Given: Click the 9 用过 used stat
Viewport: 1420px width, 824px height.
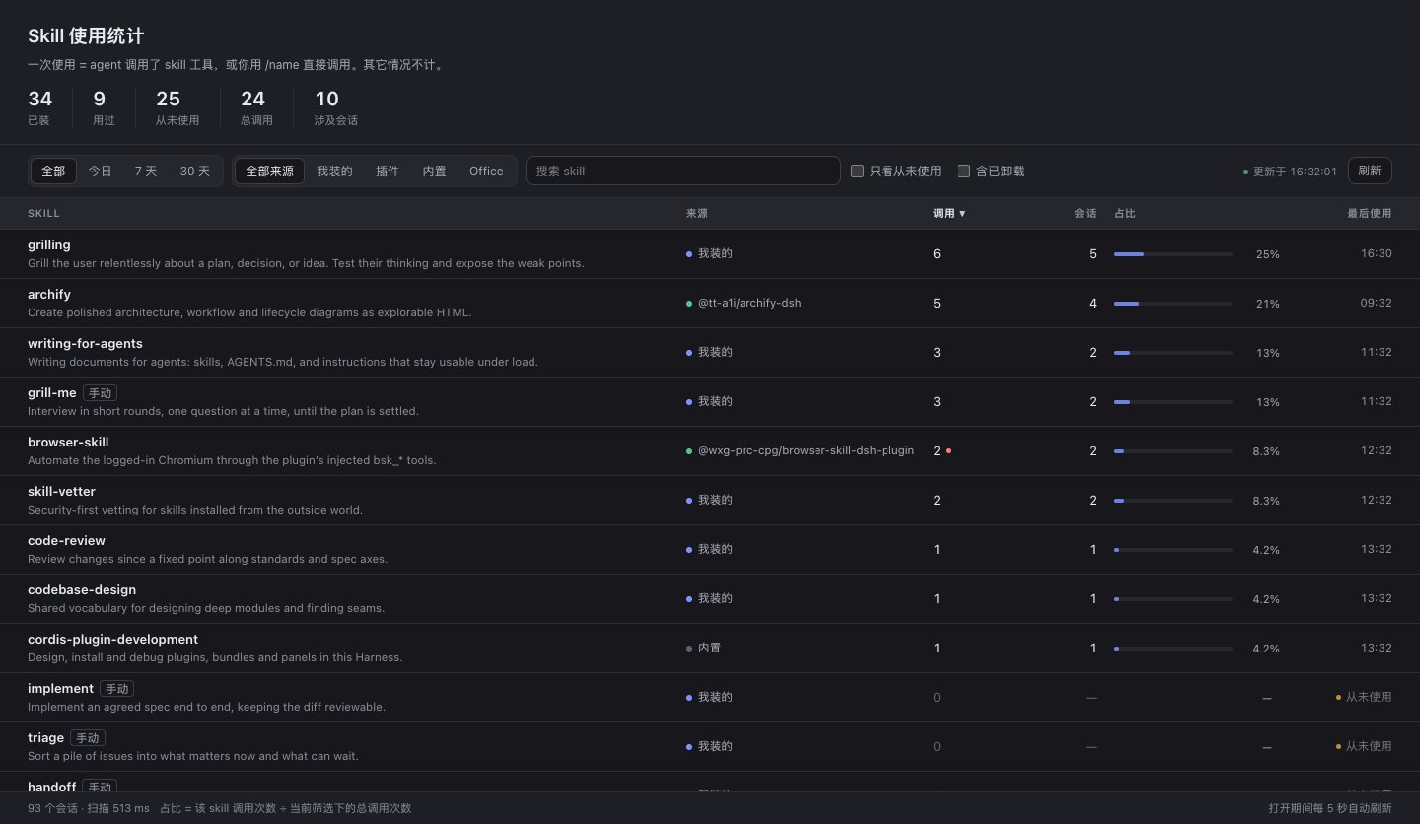Looking at the screenshot, I should point(104,107).
